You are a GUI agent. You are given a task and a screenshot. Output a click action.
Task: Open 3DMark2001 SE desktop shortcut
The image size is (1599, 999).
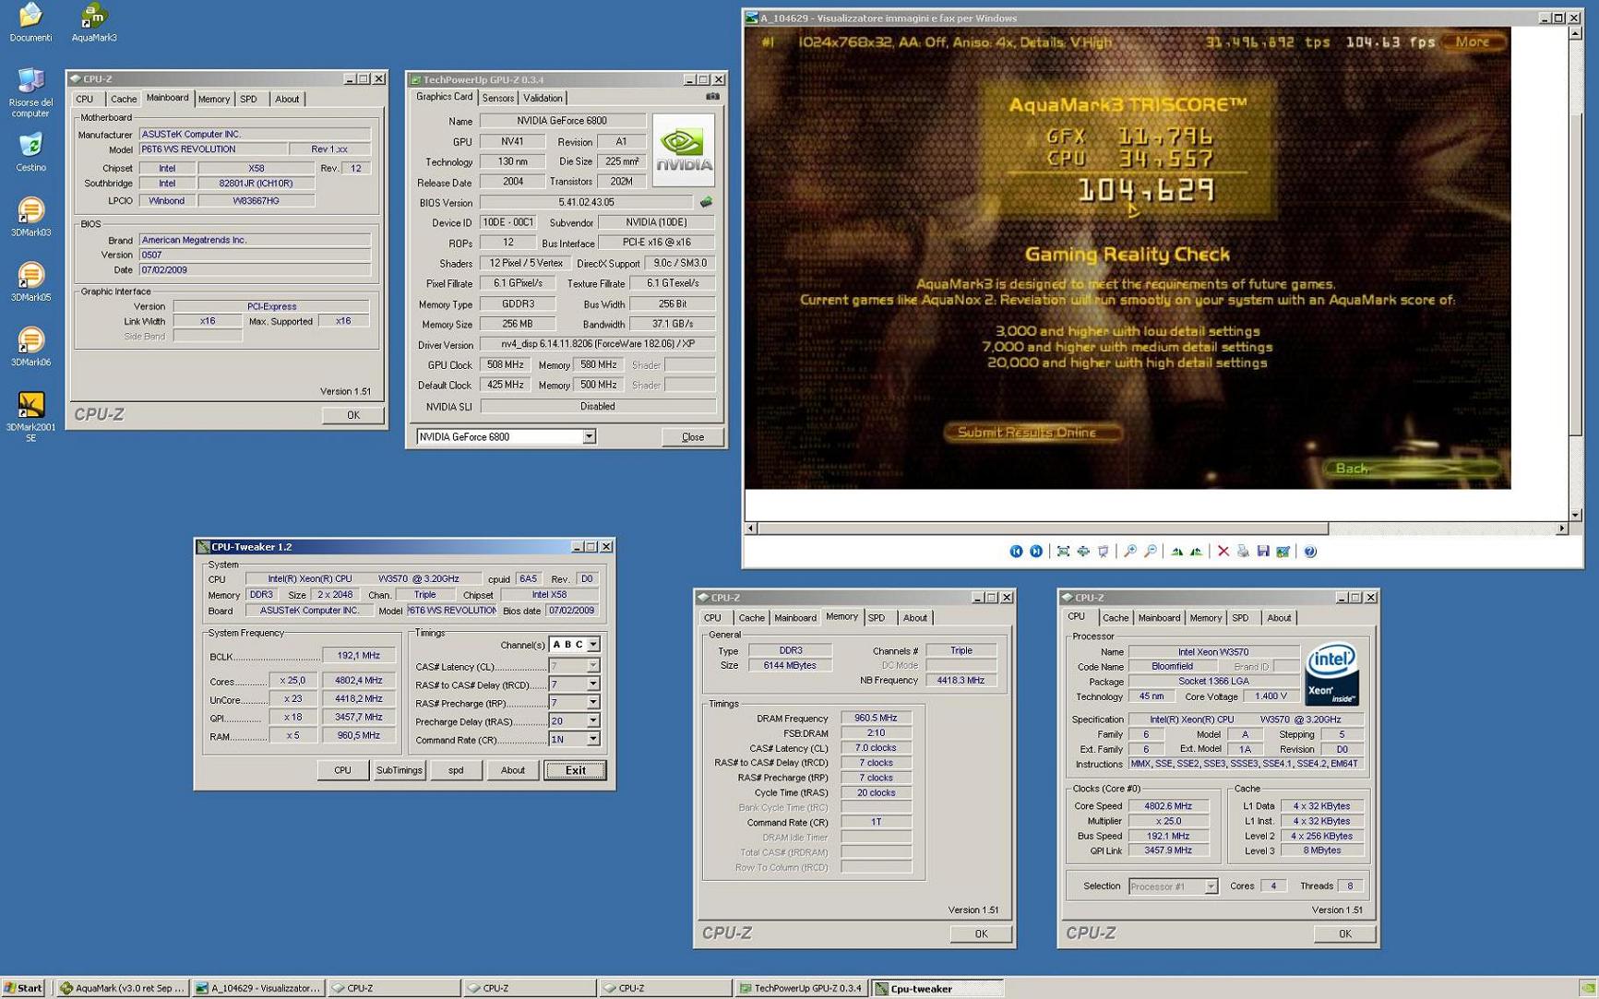(30, 417)
